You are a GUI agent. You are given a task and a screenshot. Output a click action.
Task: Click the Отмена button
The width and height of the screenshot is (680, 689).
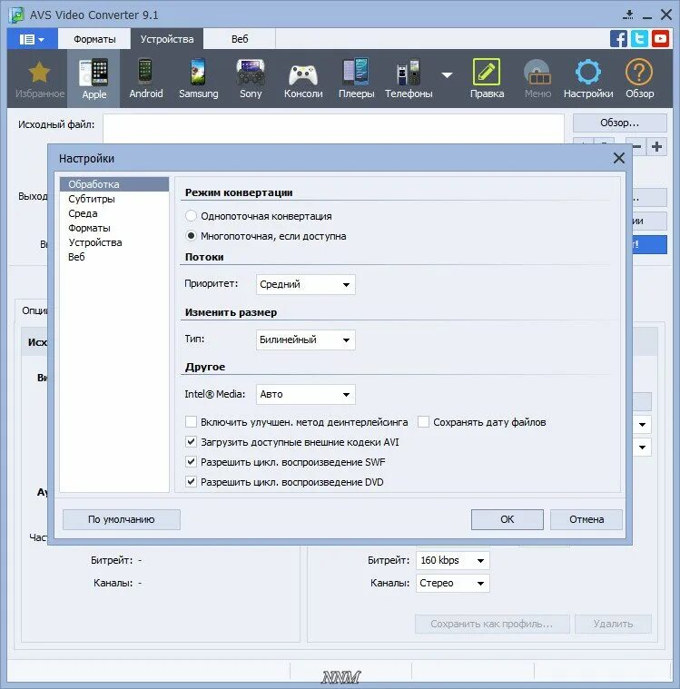586,519
